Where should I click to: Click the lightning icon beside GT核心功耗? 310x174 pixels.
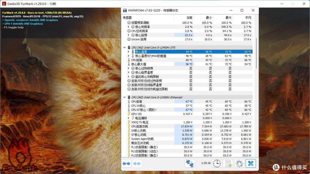click(x=129, y=135)
